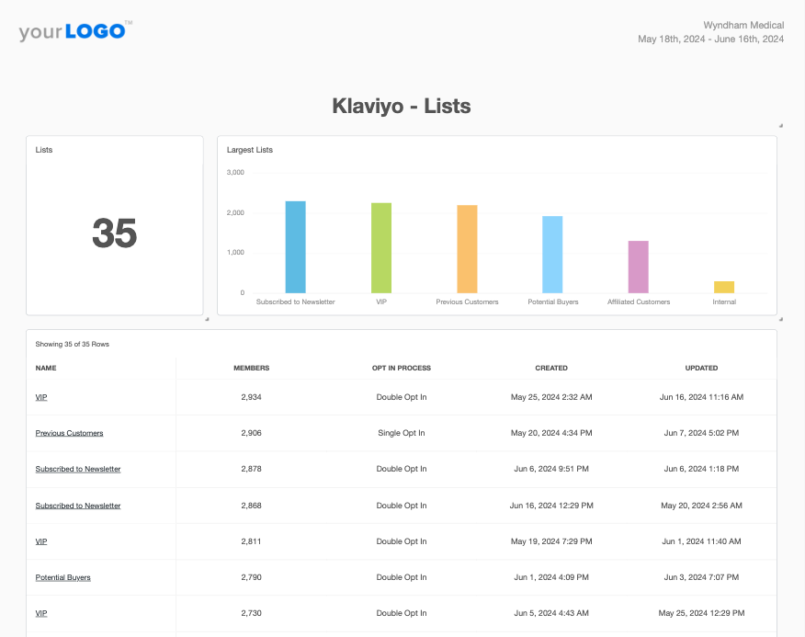The width and height of the screenshot is (805, 637).
Task: Select the pink Affiliated Customers bar
Action: [x=639, y=267]
